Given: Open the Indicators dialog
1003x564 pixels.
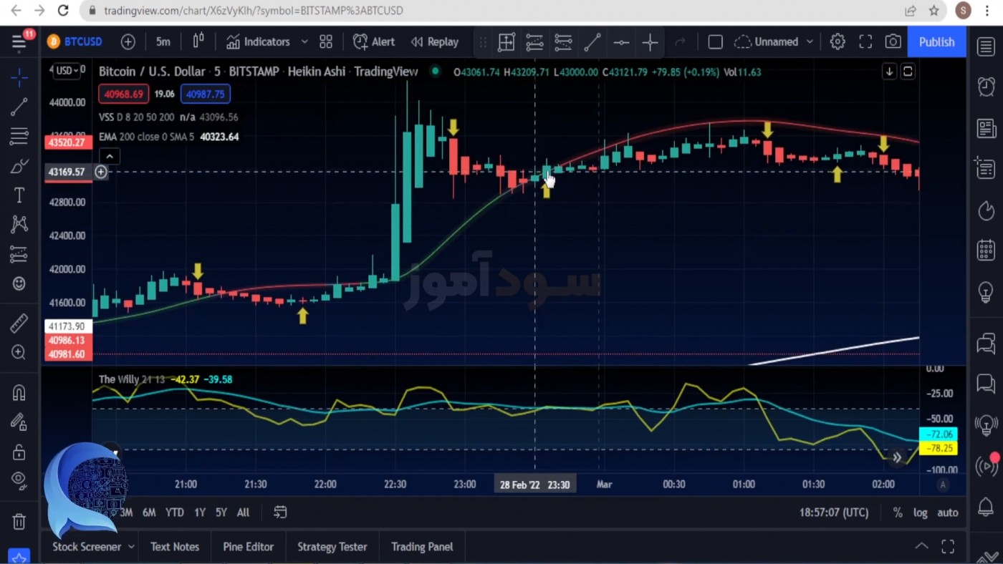Looking at the screenshot, I should click(258, 42).
